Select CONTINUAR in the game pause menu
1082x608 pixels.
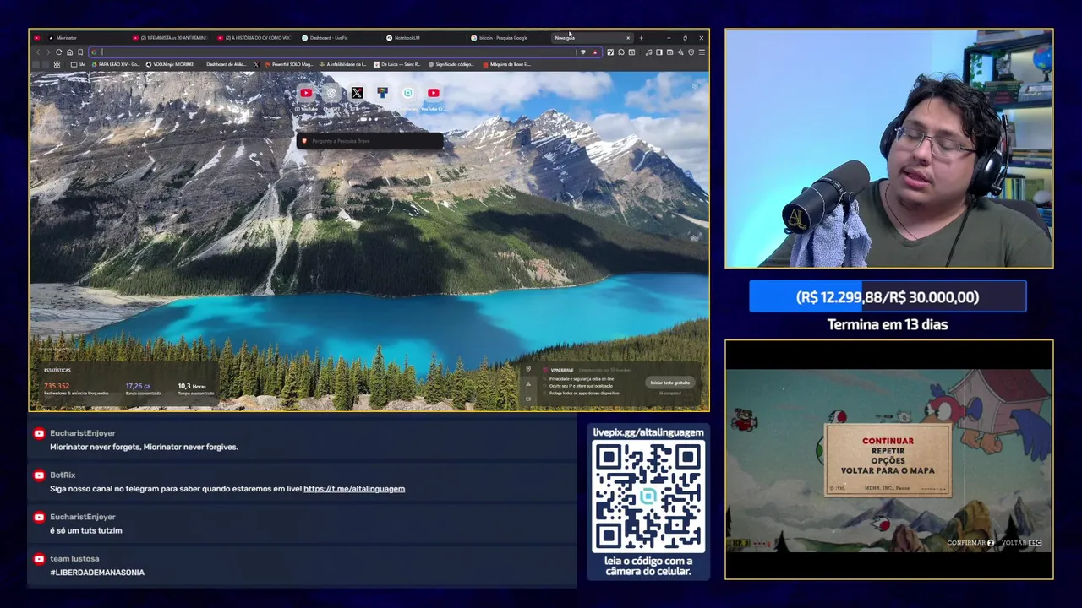tap(888, 441)
